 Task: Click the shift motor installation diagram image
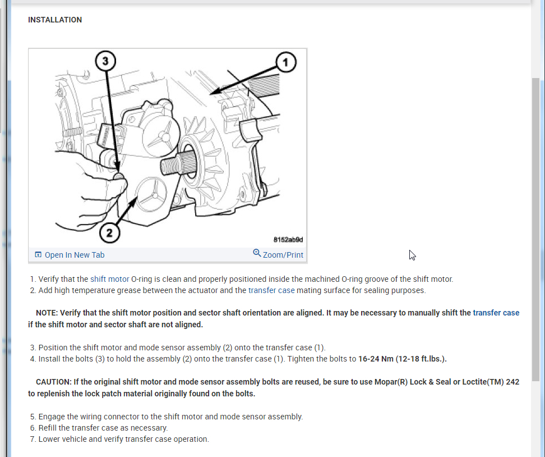click(168, 148)
